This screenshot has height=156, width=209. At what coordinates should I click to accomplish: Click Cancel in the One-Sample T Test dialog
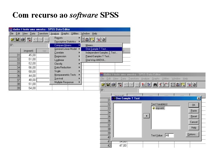(x=194, y=122)
